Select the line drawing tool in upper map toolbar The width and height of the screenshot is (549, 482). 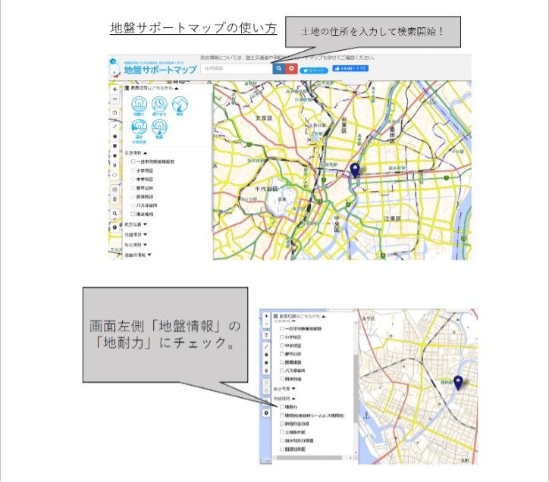coord(115,127)
